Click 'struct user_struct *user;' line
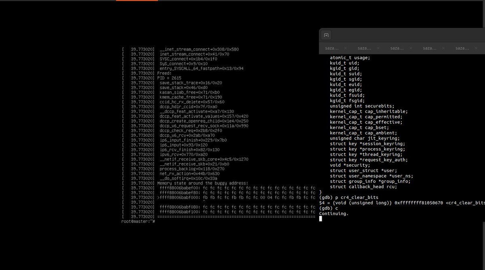 363,171
